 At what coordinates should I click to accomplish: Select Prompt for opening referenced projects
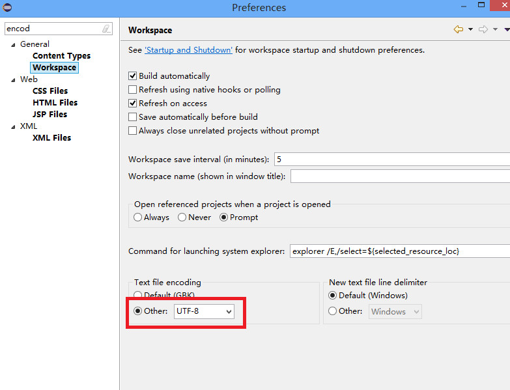click(x=223, y=217)
